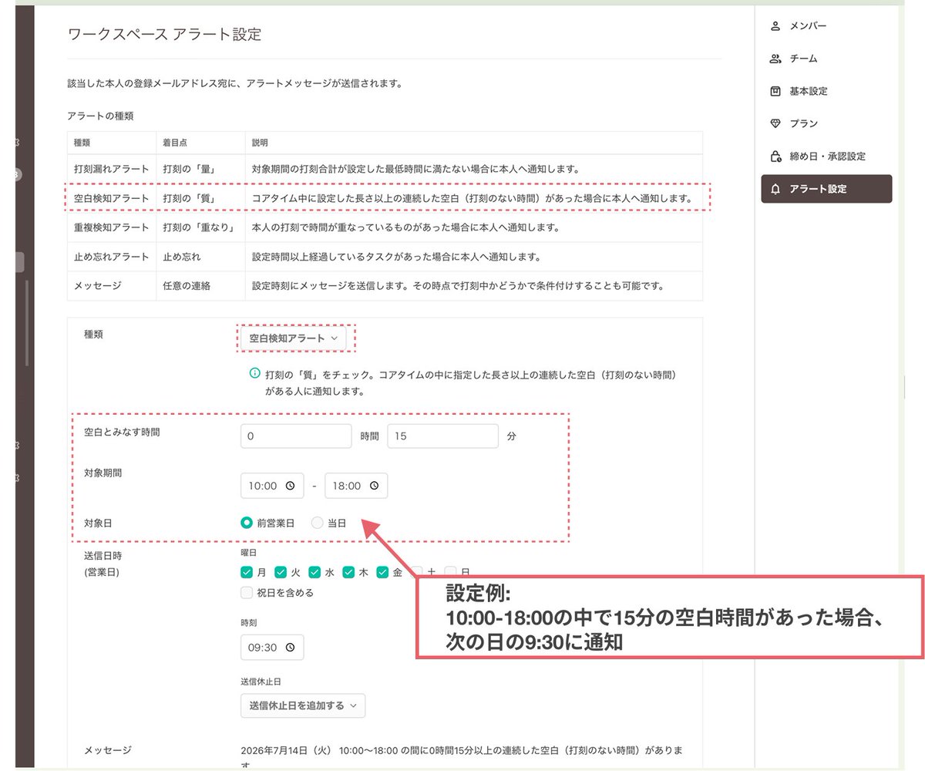925x771 pixels.
Task: Click the 任意の連絡 table cell
Action: 200,286
